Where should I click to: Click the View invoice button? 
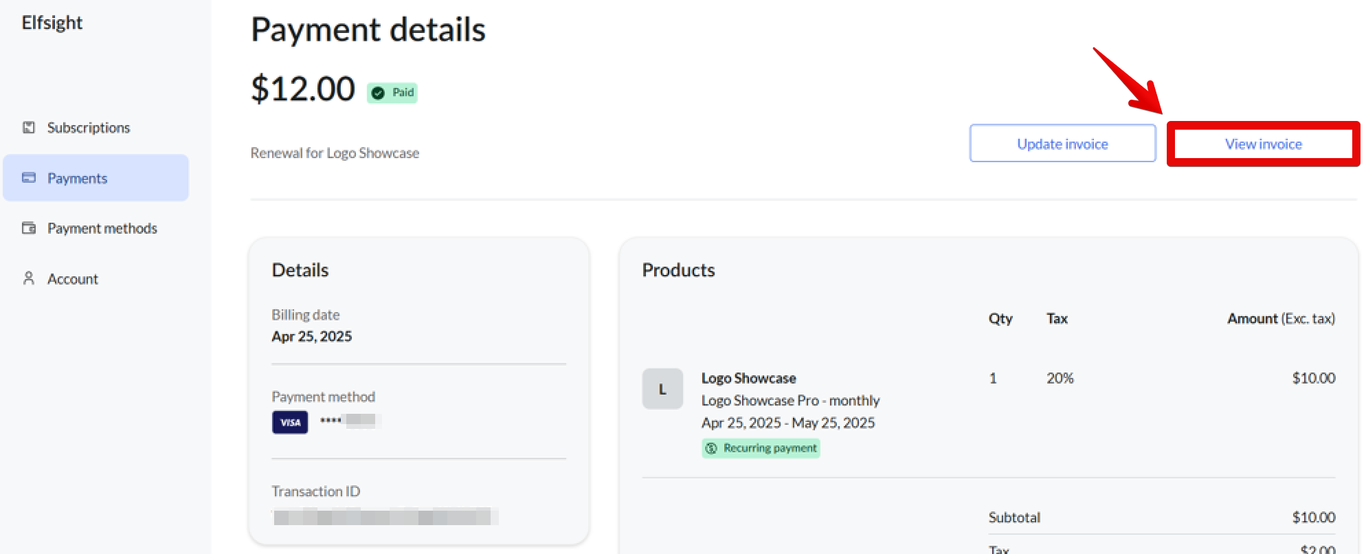pos(1263,144)
